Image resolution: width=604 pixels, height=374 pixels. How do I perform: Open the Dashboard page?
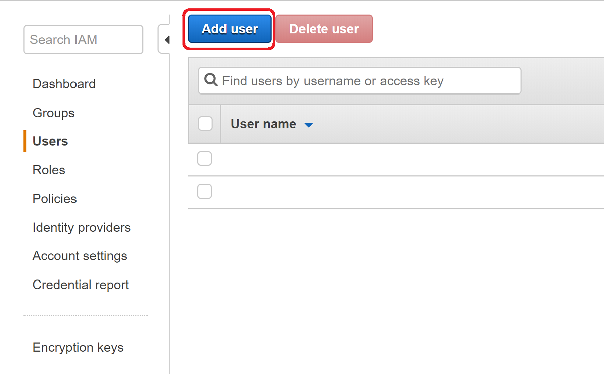pos(64,84)
